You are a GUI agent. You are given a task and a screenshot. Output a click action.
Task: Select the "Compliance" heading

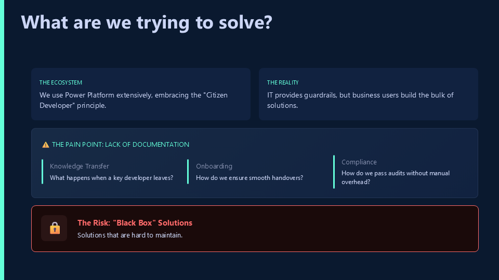tap(359, 162)
